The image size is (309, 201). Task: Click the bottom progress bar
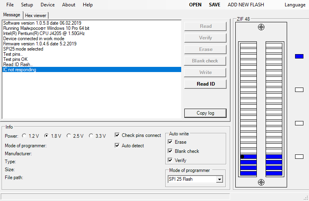115,197
